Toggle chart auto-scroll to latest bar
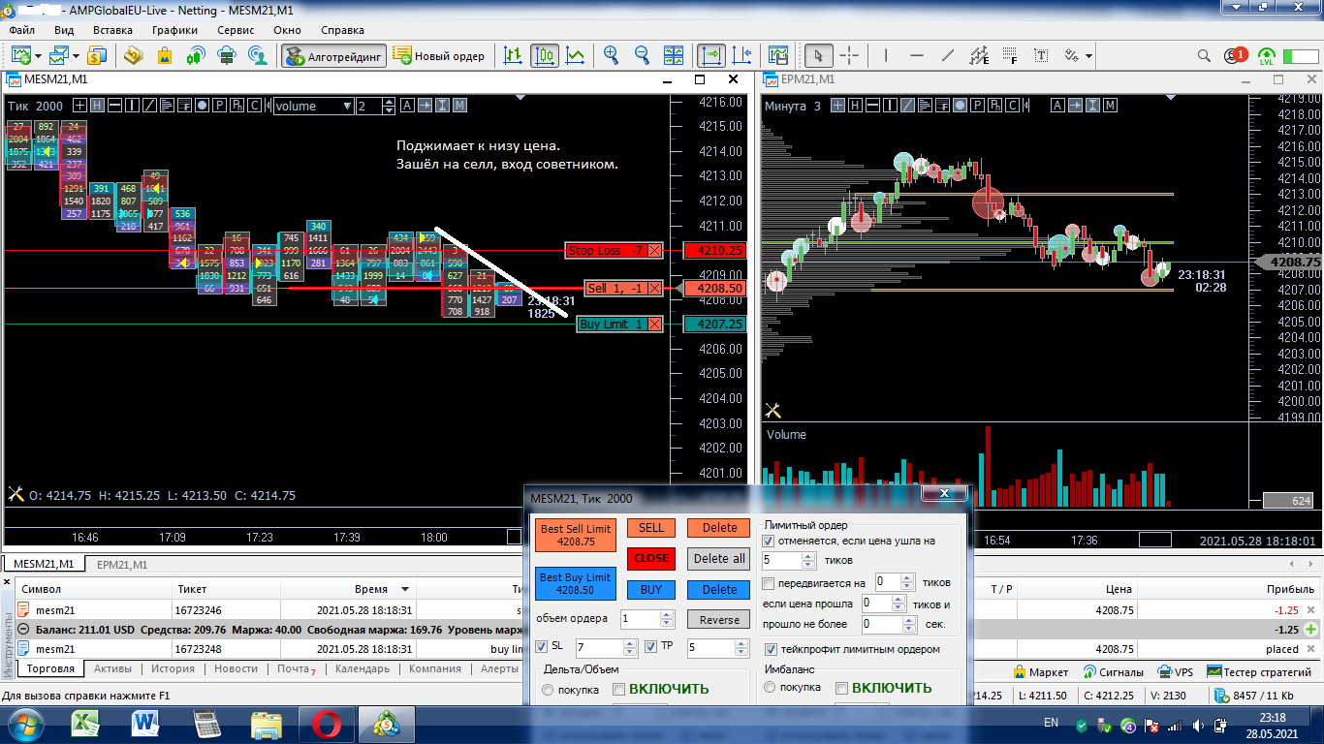Image resolution: width=1324 pixels, height=744 pixels. click(711, 55)
